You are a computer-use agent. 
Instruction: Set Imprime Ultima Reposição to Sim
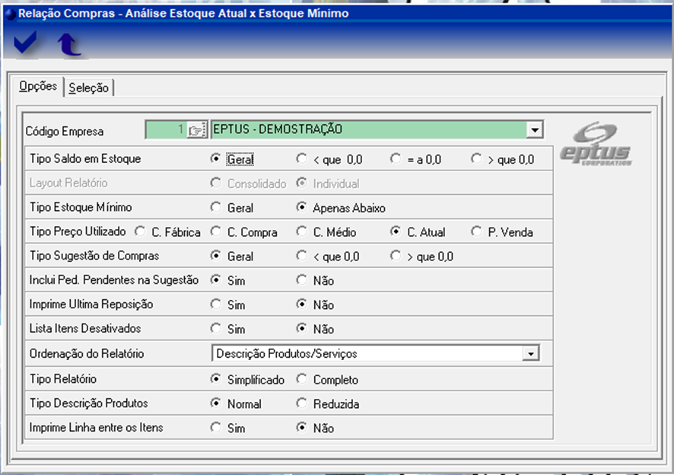coord(215,304)
